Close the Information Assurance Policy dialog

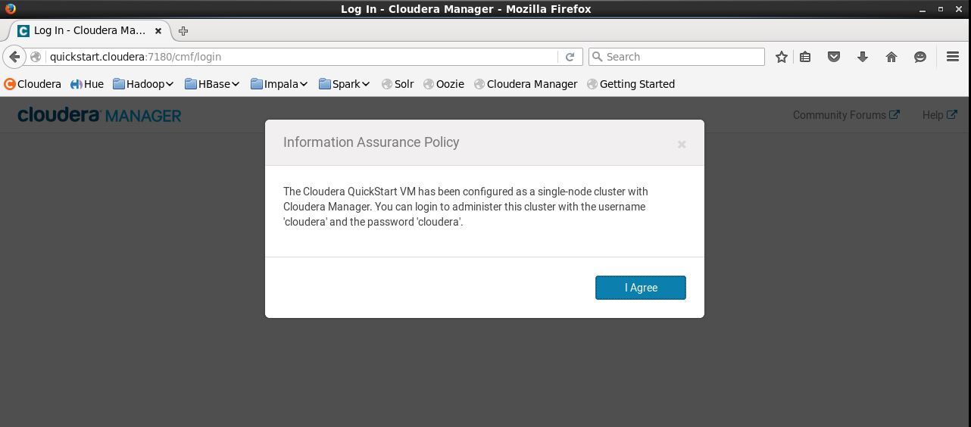(x=682, y=144)
